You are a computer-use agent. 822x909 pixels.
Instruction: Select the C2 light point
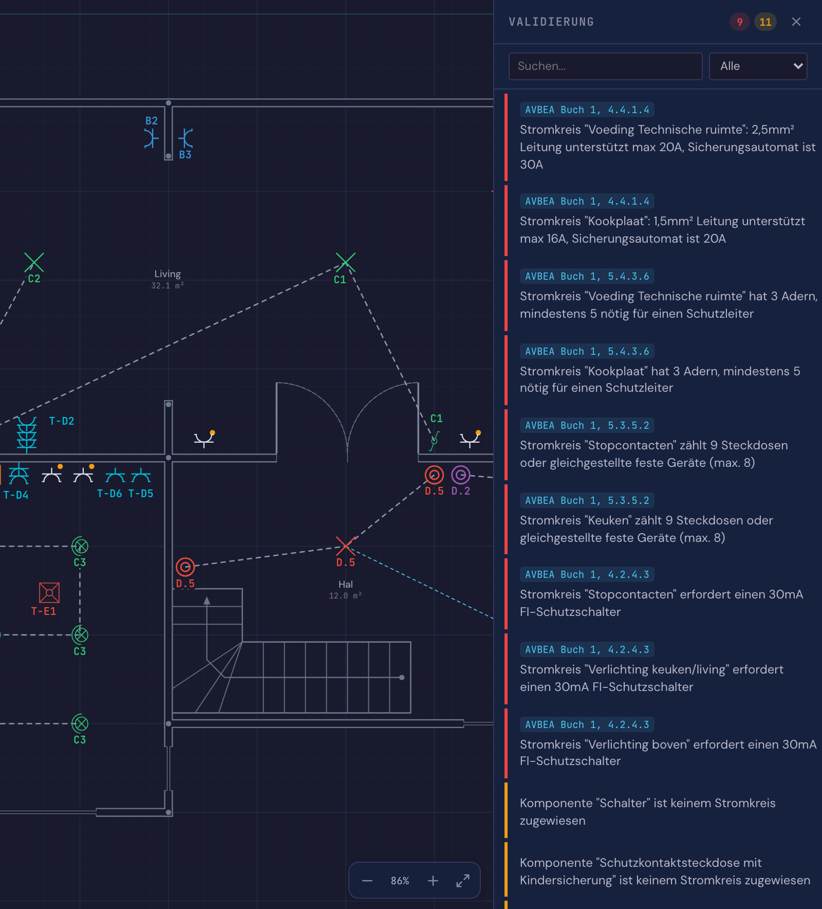point(34,262)
